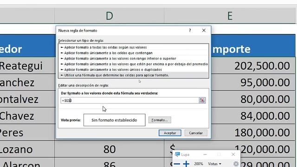The image size is (297, 167).
Task: Click the 'Sin formato establecido' preview box
Action: tap(115, 120)
